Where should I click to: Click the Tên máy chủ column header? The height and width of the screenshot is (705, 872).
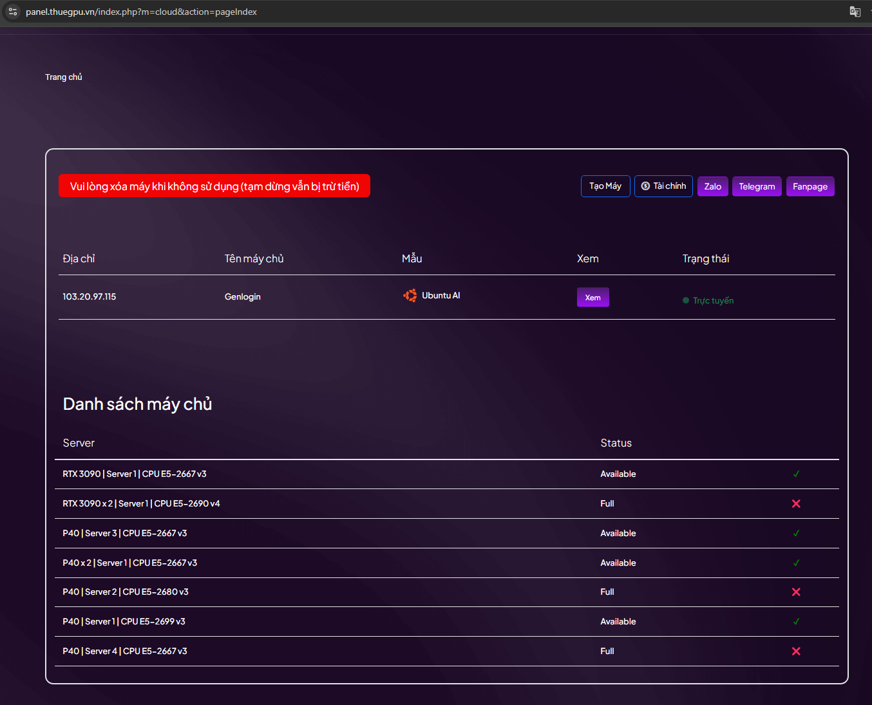(x=254, y=258)
